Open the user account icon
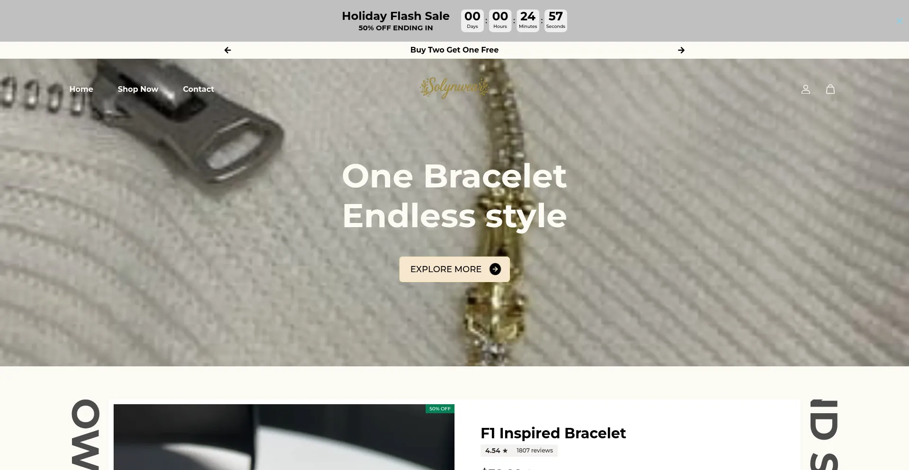 coord(806,89)
